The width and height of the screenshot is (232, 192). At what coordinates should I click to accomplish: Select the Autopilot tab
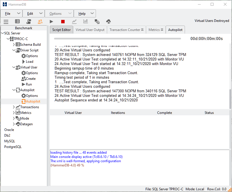(x=175, y=30)
